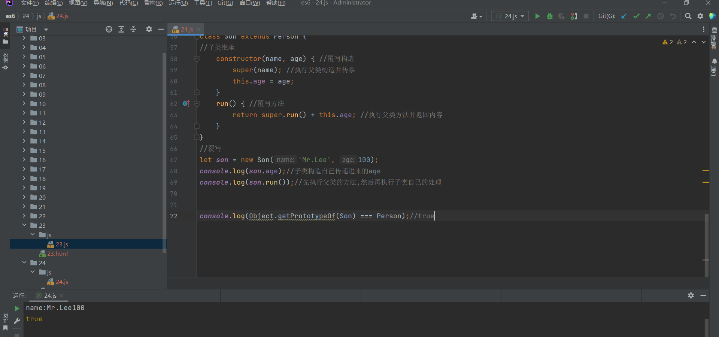
Task: Click the override gutter marker on line 62
Action: [x=186, y=103]
